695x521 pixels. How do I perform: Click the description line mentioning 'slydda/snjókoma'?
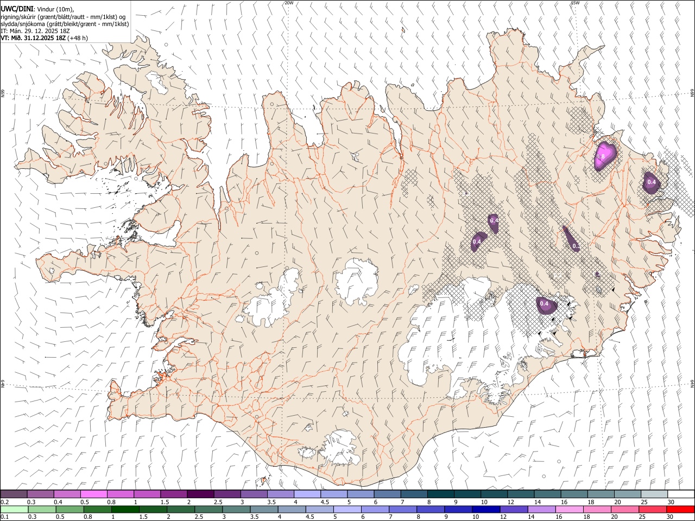point(65,24)
